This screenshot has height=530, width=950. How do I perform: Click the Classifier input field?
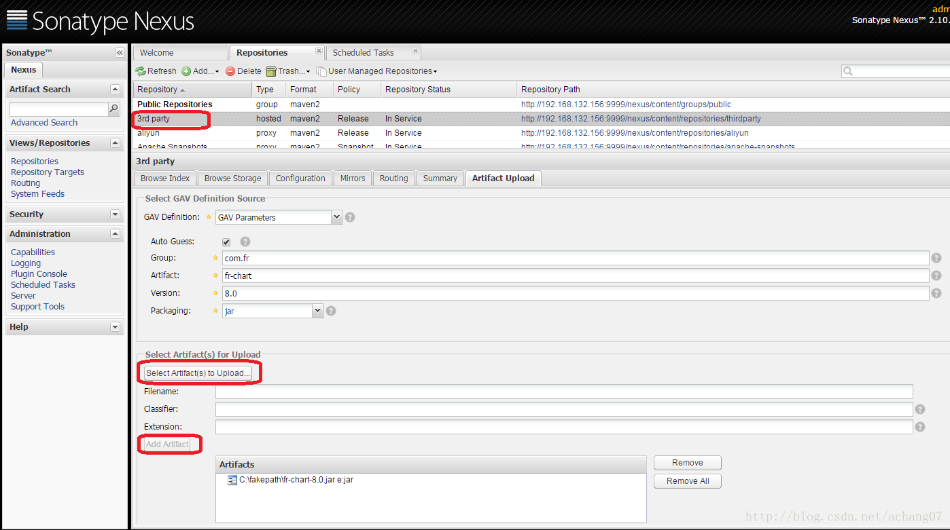564,409
